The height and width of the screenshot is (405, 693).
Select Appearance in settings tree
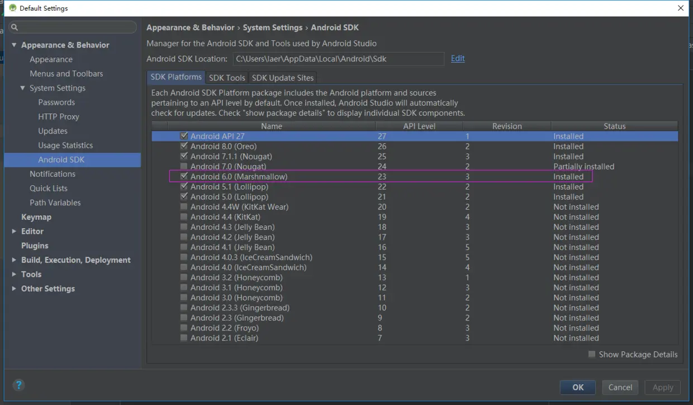(51, 59)
